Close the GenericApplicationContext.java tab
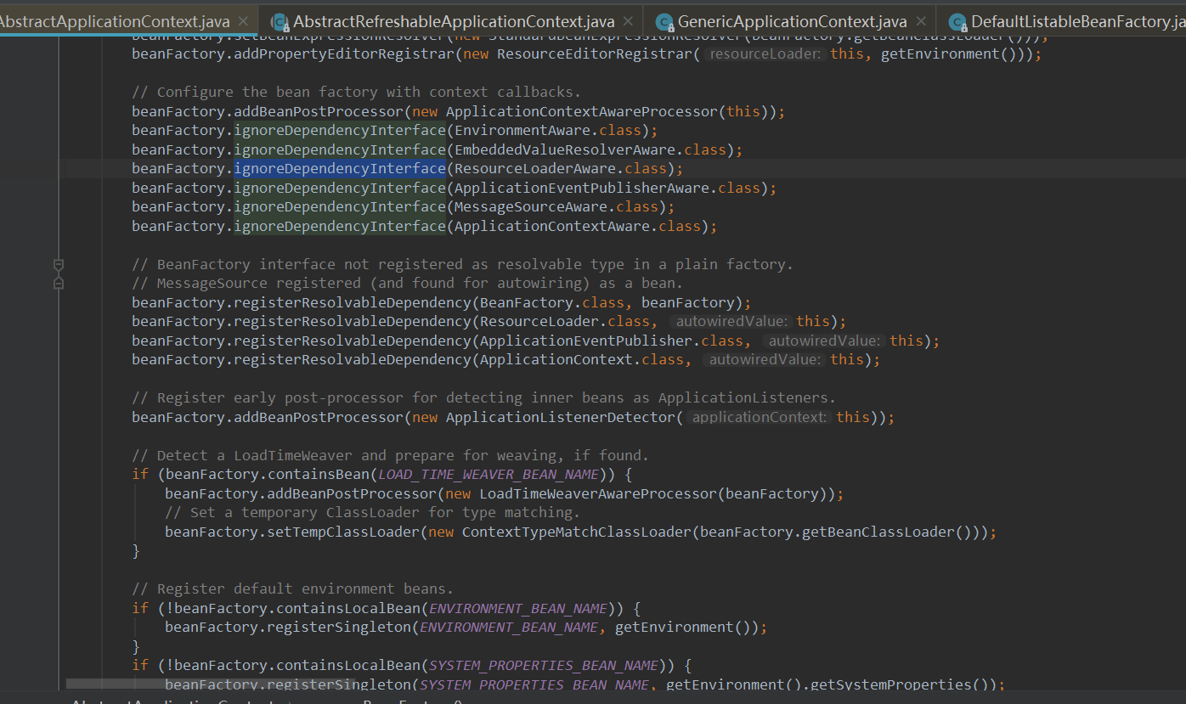 tap(922, 21)
